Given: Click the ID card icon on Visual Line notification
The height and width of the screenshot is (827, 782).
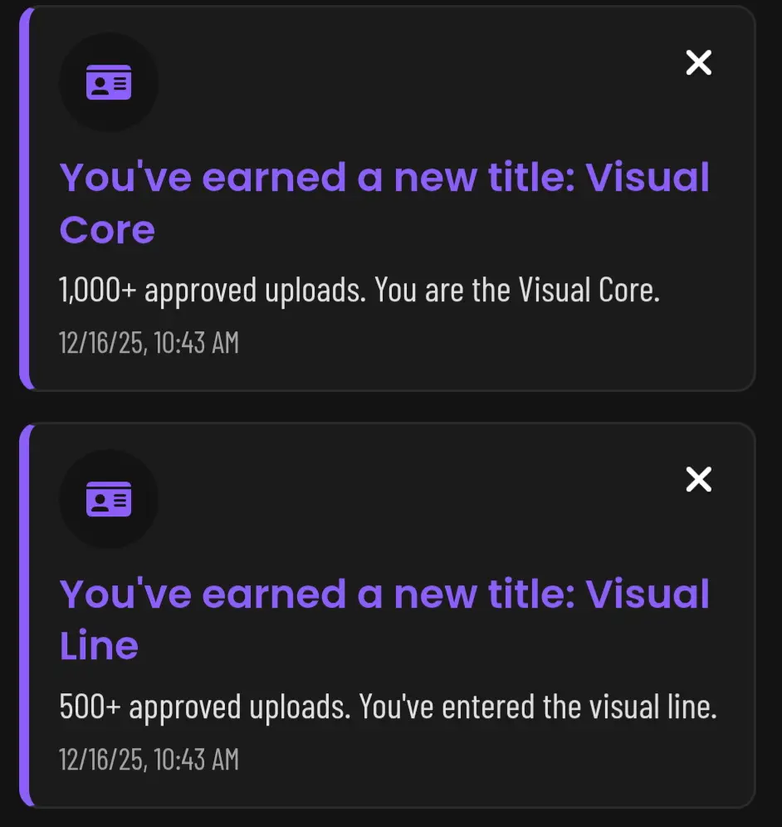Looking at the screenshot, I should pyautogui.click(x=109, y=499).
